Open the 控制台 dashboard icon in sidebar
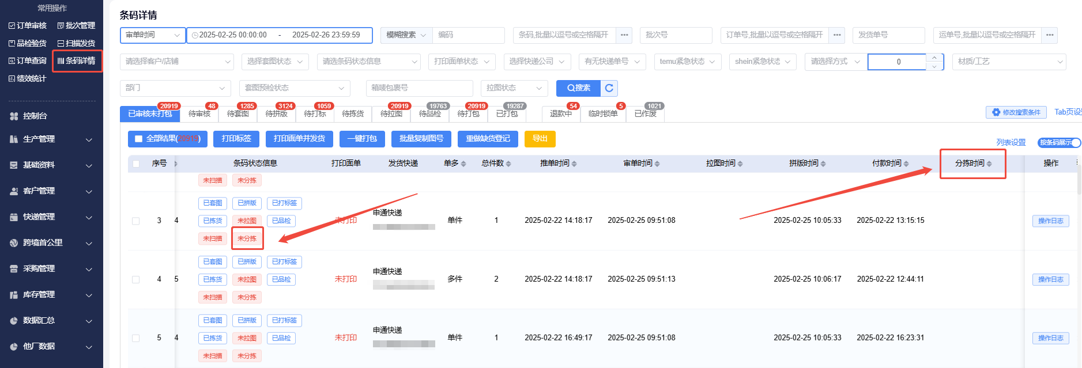1082x368 pixels. click(14, 116)
